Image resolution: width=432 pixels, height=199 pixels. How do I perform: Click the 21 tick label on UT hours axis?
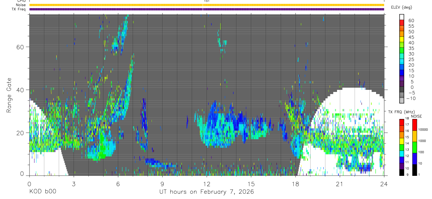pos(340,184)
